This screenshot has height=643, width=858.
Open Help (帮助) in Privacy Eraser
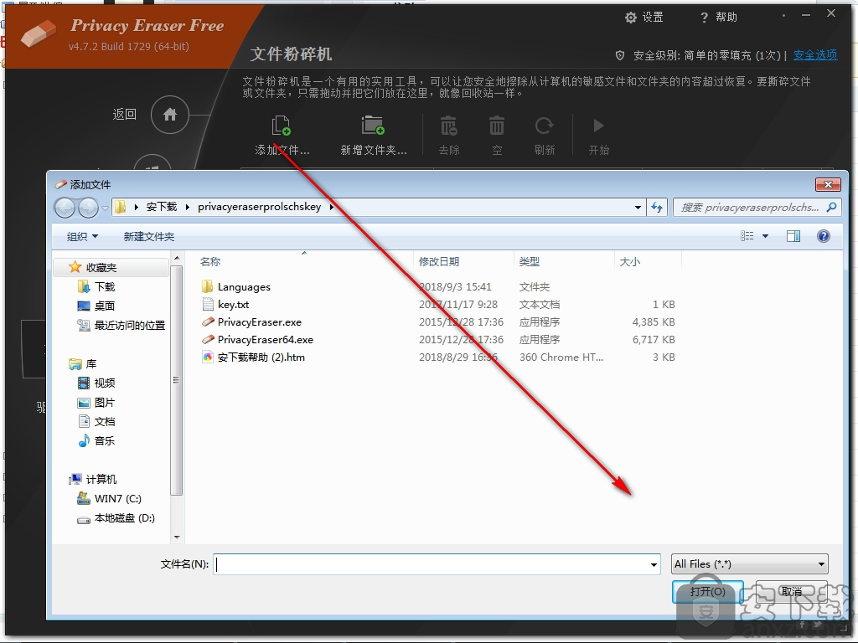(x=719, y=18)
